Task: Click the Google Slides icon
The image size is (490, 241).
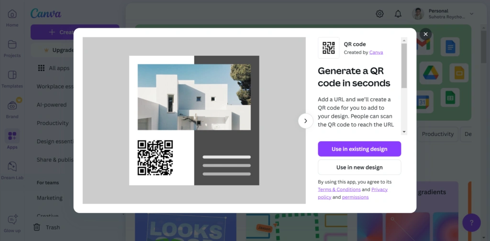Action: click(x=459, y=73)
